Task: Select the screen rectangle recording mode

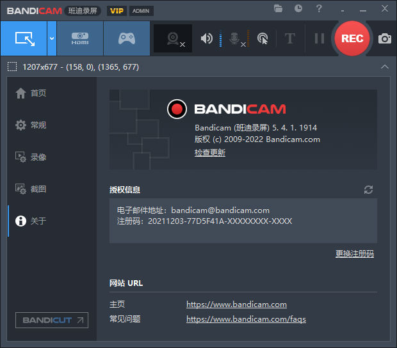Action: [24, 38]
